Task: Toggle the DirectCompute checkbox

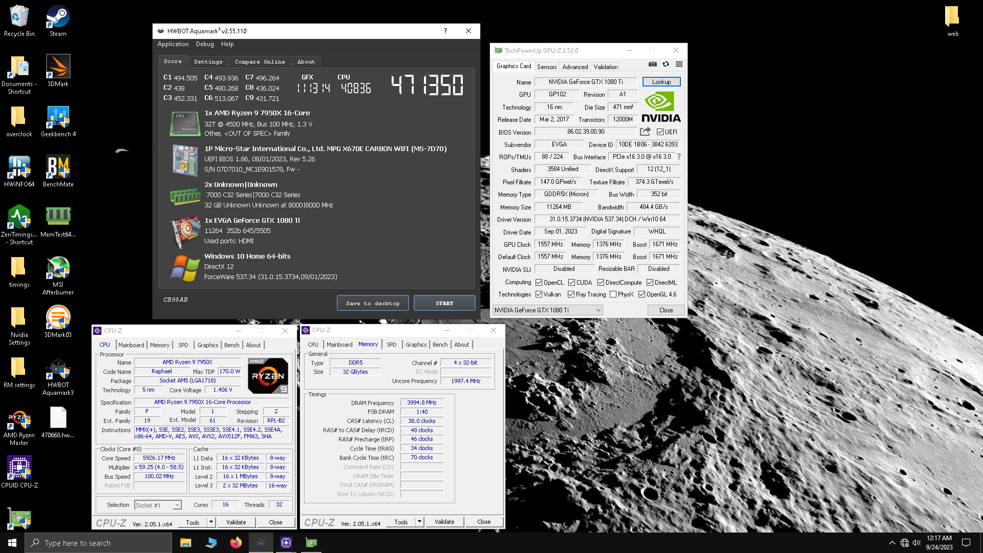Action: coord(601,283)
